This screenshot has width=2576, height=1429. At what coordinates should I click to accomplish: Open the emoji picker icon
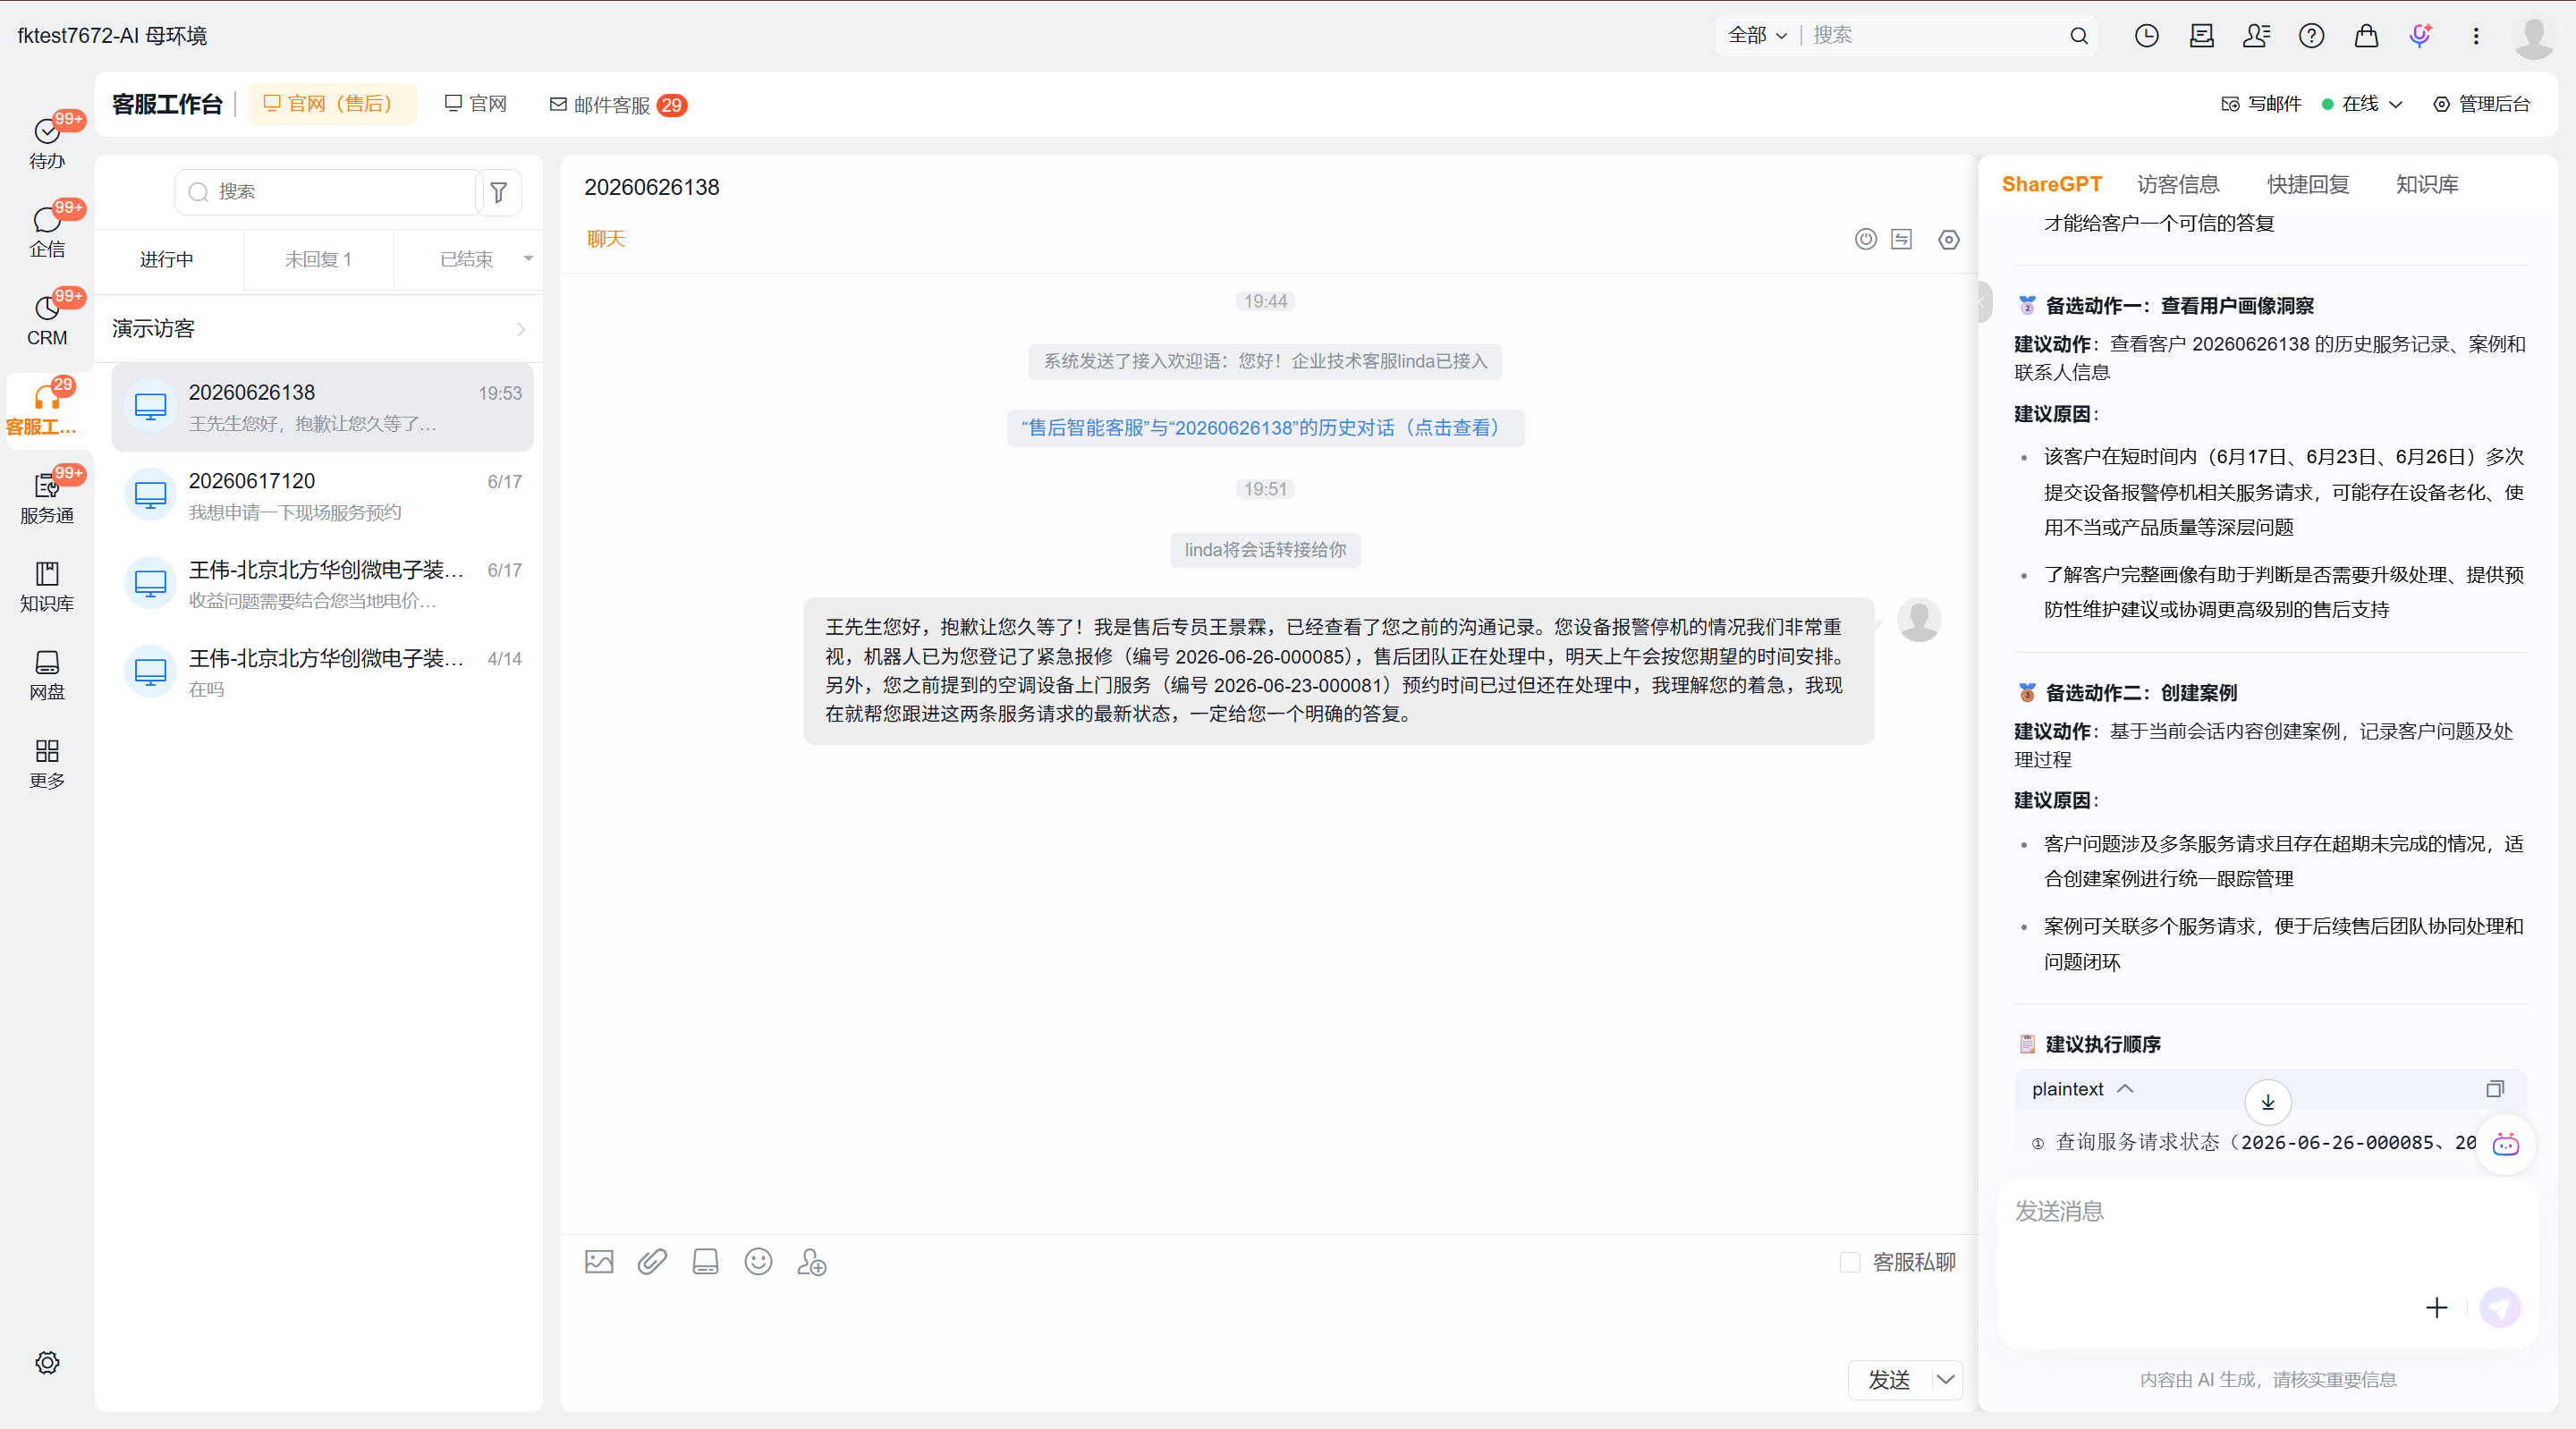pos(758,1262)
